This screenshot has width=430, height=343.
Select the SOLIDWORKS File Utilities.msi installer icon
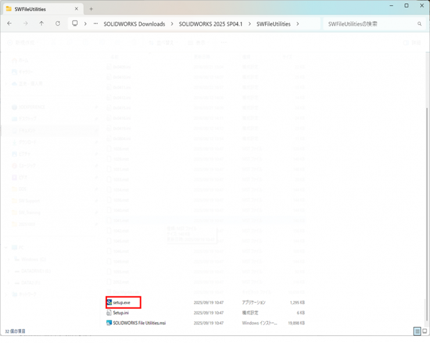[x=109, y=323]
